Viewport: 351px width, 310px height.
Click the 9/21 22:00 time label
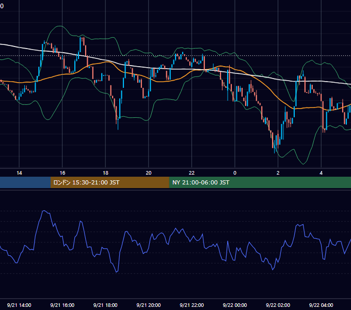click(192, 305)
